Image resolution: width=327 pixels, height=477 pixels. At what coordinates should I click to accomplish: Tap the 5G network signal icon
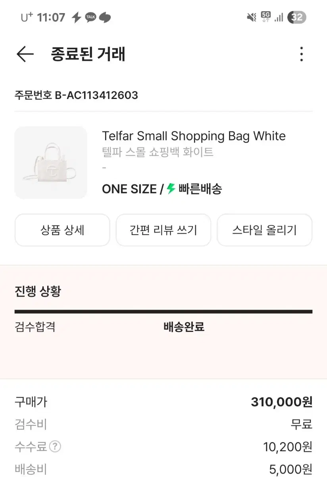coord(266,17)
